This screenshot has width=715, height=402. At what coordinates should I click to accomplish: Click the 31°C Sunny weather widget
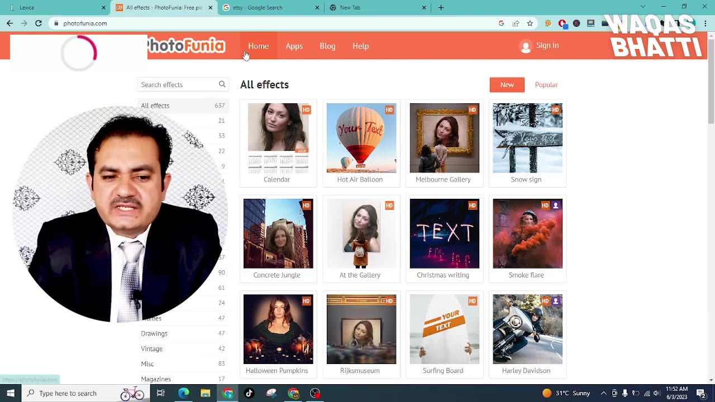566,393
